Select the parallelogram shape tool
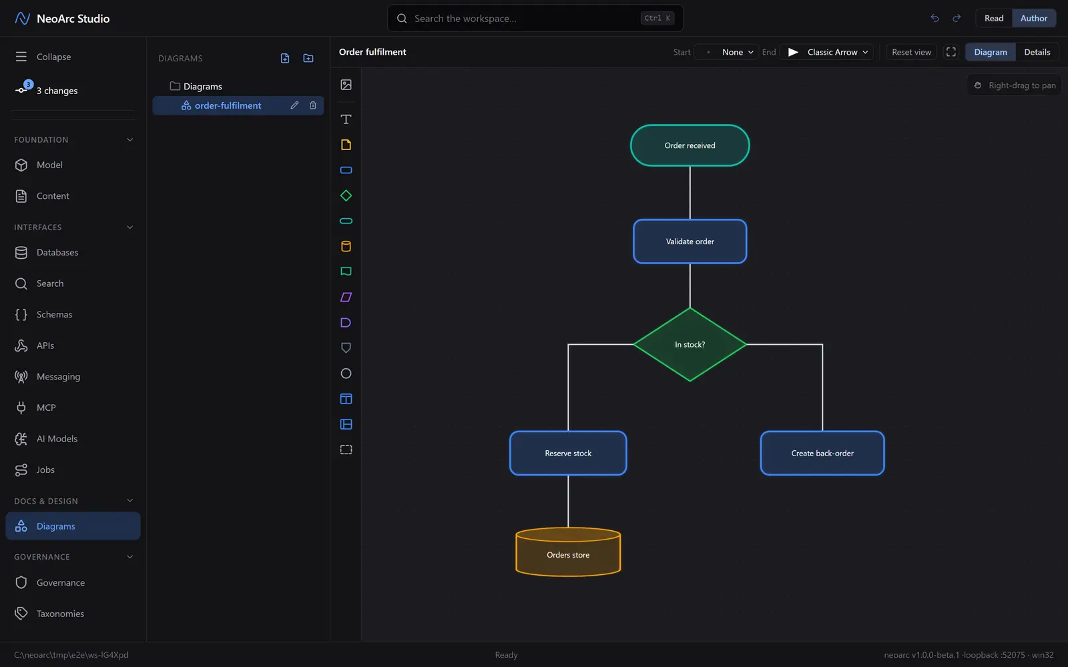 pyautogui.click(x=346, y=297)
